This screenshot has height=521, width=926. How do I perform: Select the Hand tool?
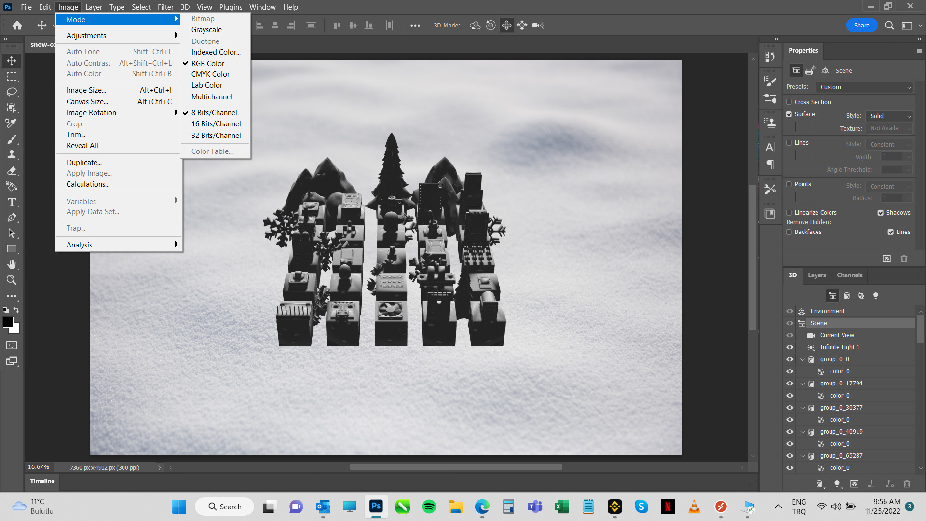(12, 264)
